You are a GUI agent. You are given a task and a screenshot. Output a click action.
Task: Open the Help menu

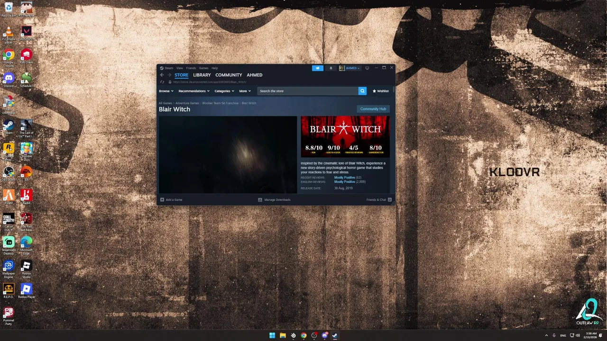point(215,68)
